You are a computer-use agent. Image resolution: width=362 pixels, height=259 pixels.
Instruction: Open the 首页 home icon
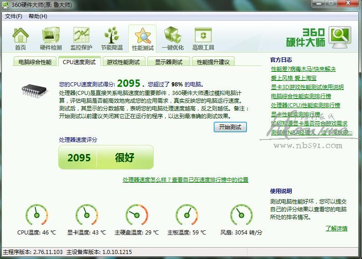pyautogui.click(x=20, y=38)
